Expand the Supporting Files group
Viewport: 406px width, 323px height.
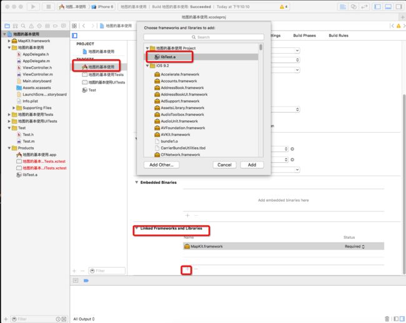pyautogui.click(x=14, y=108)
